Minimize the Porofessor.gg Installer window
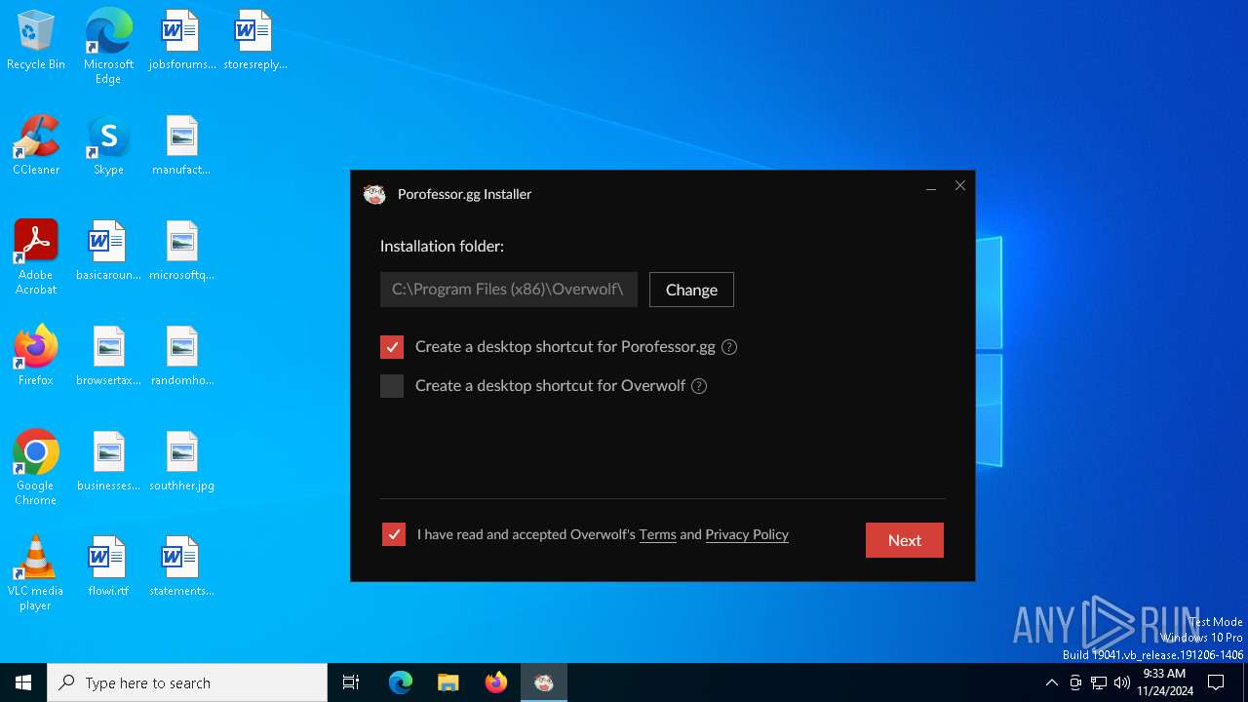The width and height of the screenshot is (1248, 702). [931, 186]
